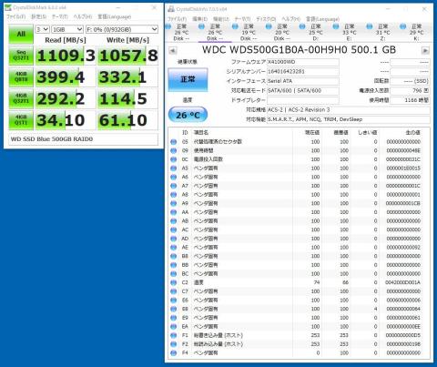Click the status icon of row E9
This screenshot has height=367, width=437.
point(174,318)
